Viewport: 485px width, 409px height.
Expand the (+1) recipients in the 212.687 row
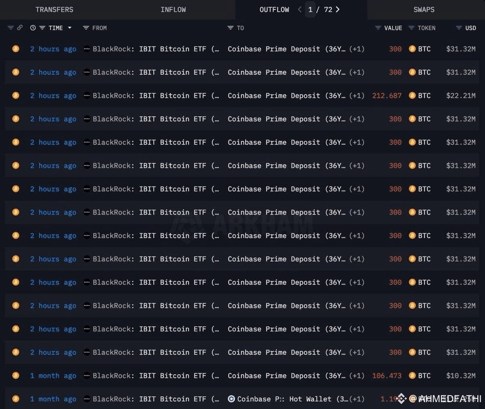357,96
